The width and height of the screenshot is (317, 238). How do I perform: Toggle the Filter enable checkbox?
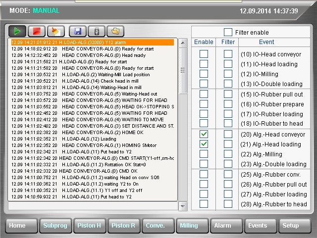coord(228,32)
